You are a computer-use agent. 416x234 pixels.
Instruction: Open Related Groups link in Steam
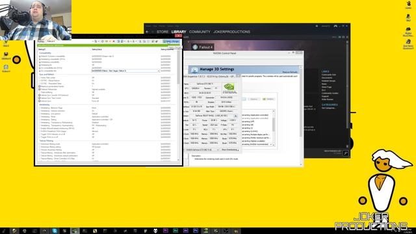point(328,81)
